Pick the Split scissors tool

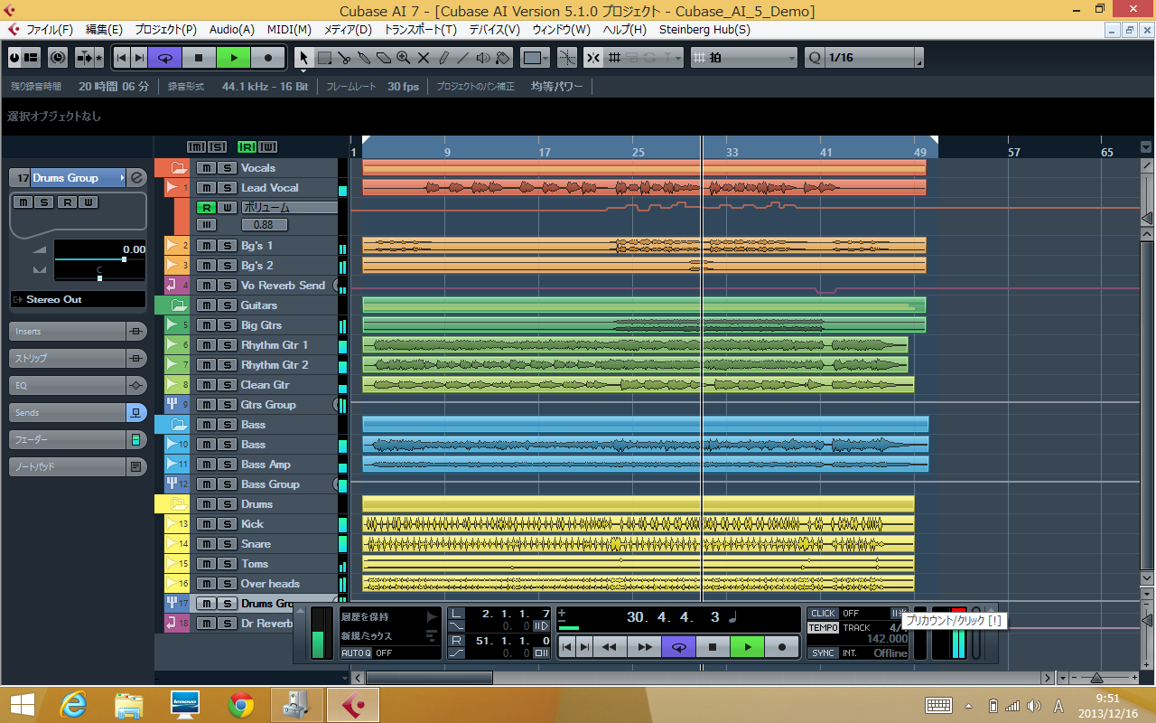344,58
